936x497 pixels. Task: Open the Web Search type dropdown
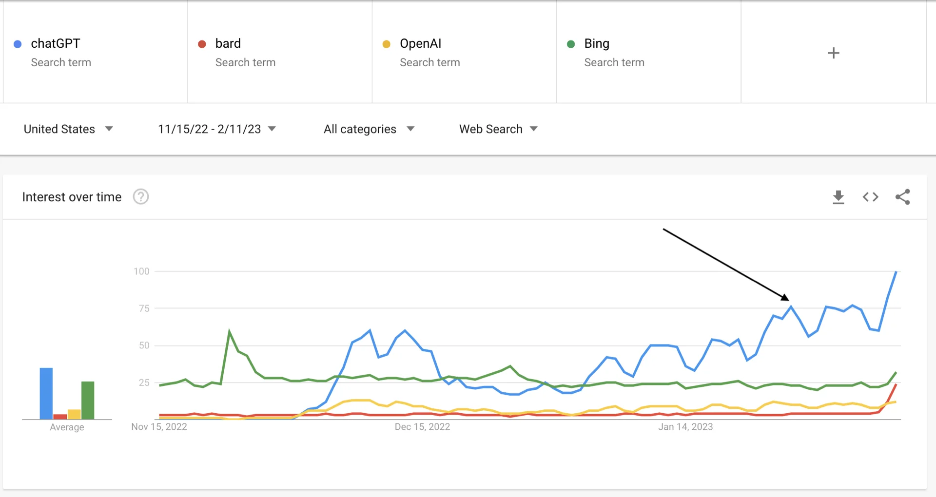(x=498, y=129)
